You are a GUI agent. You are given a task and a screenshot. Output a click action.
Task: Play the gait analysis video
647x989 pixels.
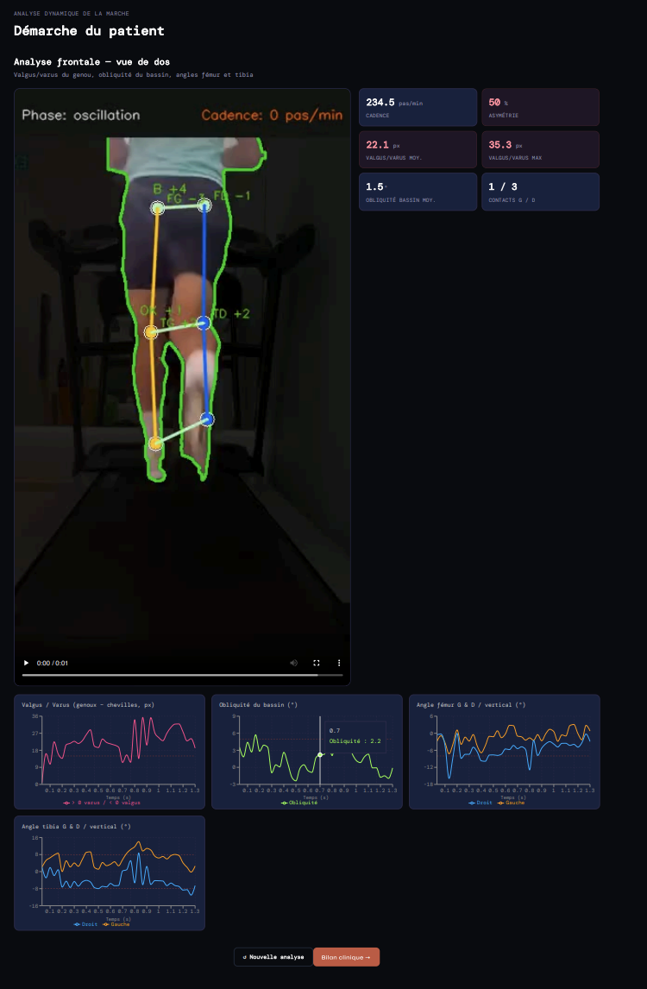click(26, 663)
